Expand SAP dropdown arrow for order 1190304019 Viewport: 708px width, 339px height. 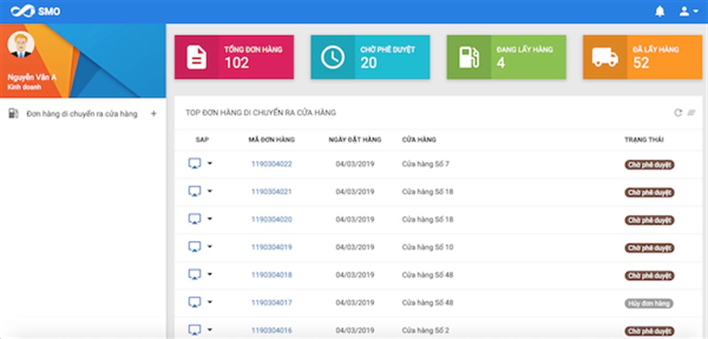210,246
